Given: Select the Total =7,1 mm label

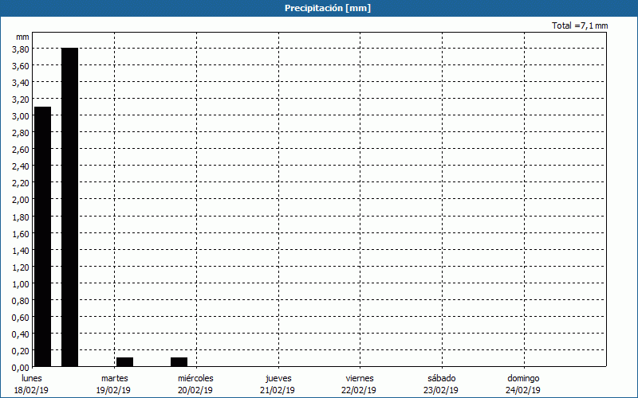Looking at the screenshot, I should 580,25.
